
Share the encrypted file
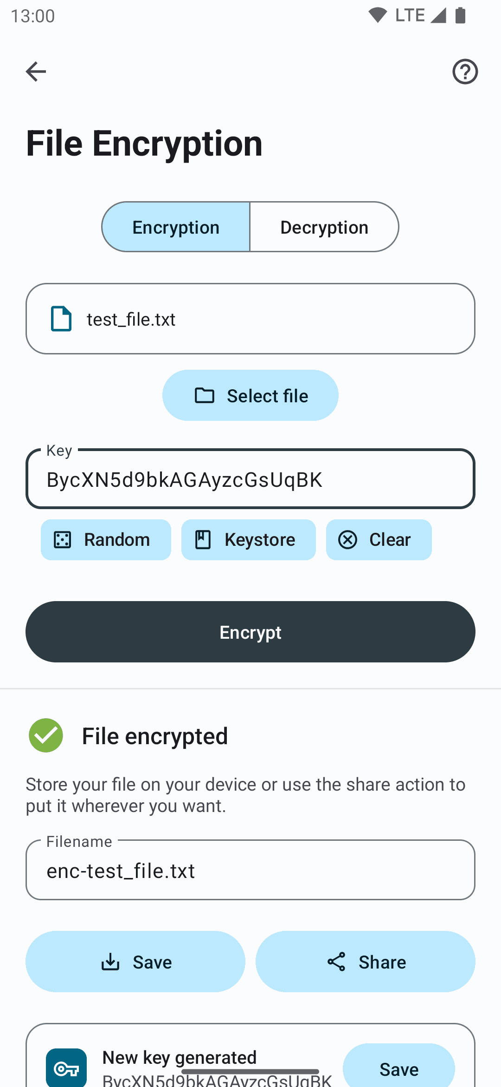pyautogui.click(x=366, y=962)
